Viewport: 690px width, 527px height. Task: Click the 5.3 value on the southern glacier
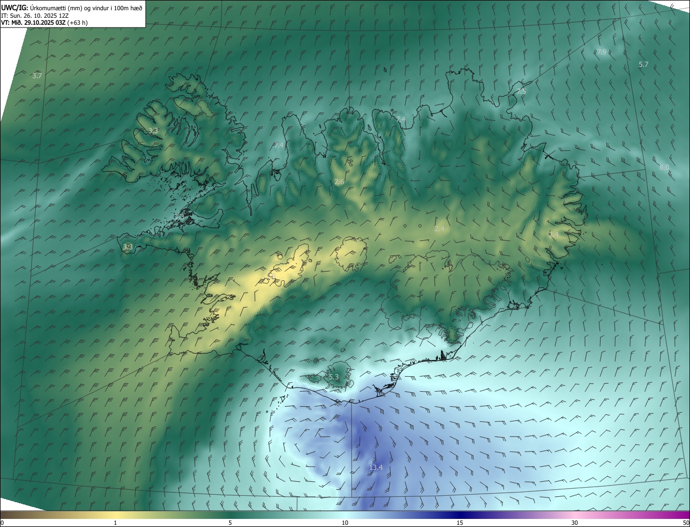pos(334,377)
